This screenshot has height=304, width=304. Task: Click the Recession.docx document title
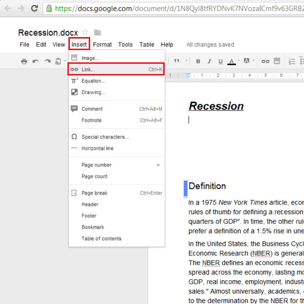point(48,32)
